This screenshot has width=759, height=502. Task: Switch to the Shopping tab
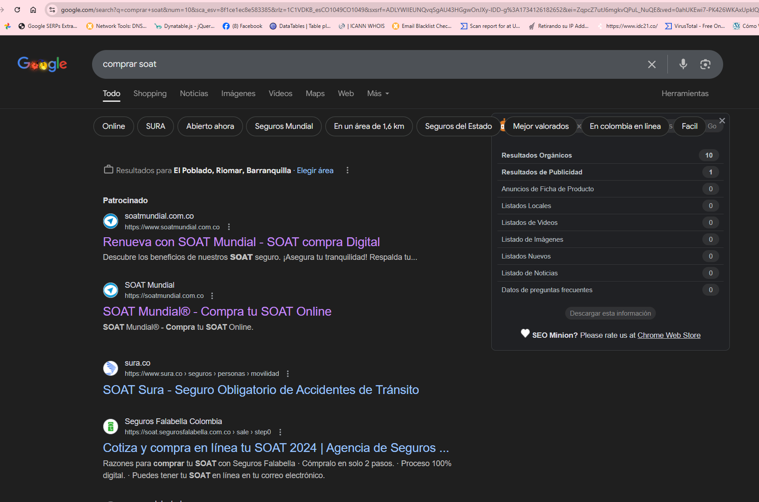(150, 93)
